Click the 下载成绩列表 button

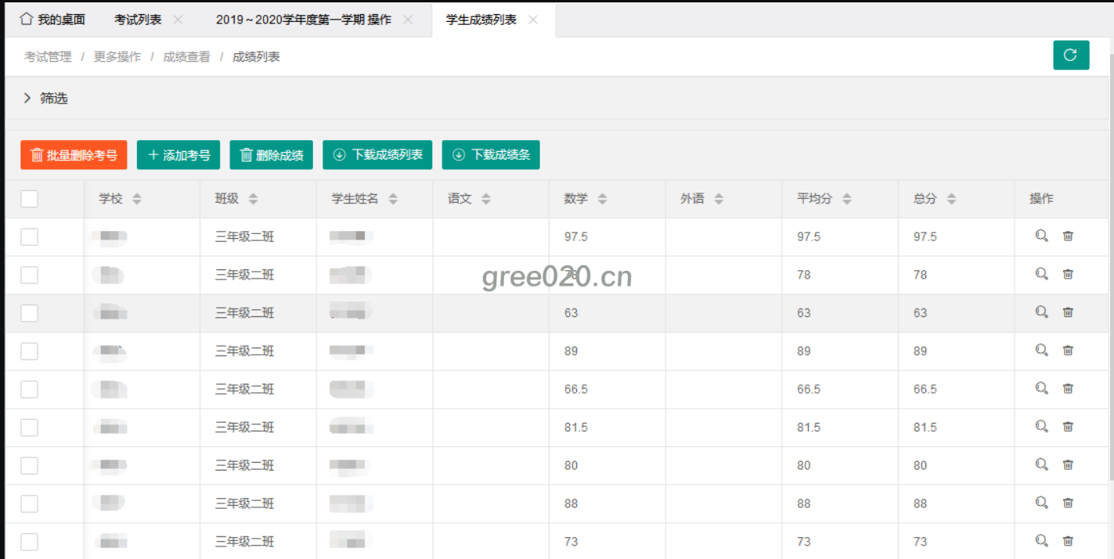[377, 155]
